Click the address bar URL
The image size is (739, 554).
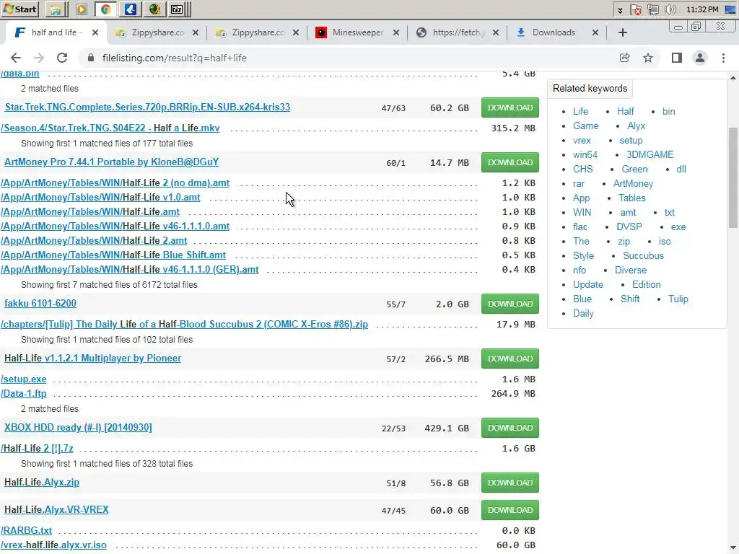coord(175,58)
